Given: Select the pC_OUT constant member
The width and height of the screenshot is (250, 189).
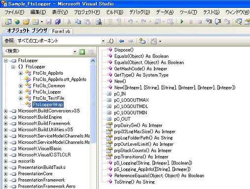Looking at the screenshot, I should click(122, 119).
